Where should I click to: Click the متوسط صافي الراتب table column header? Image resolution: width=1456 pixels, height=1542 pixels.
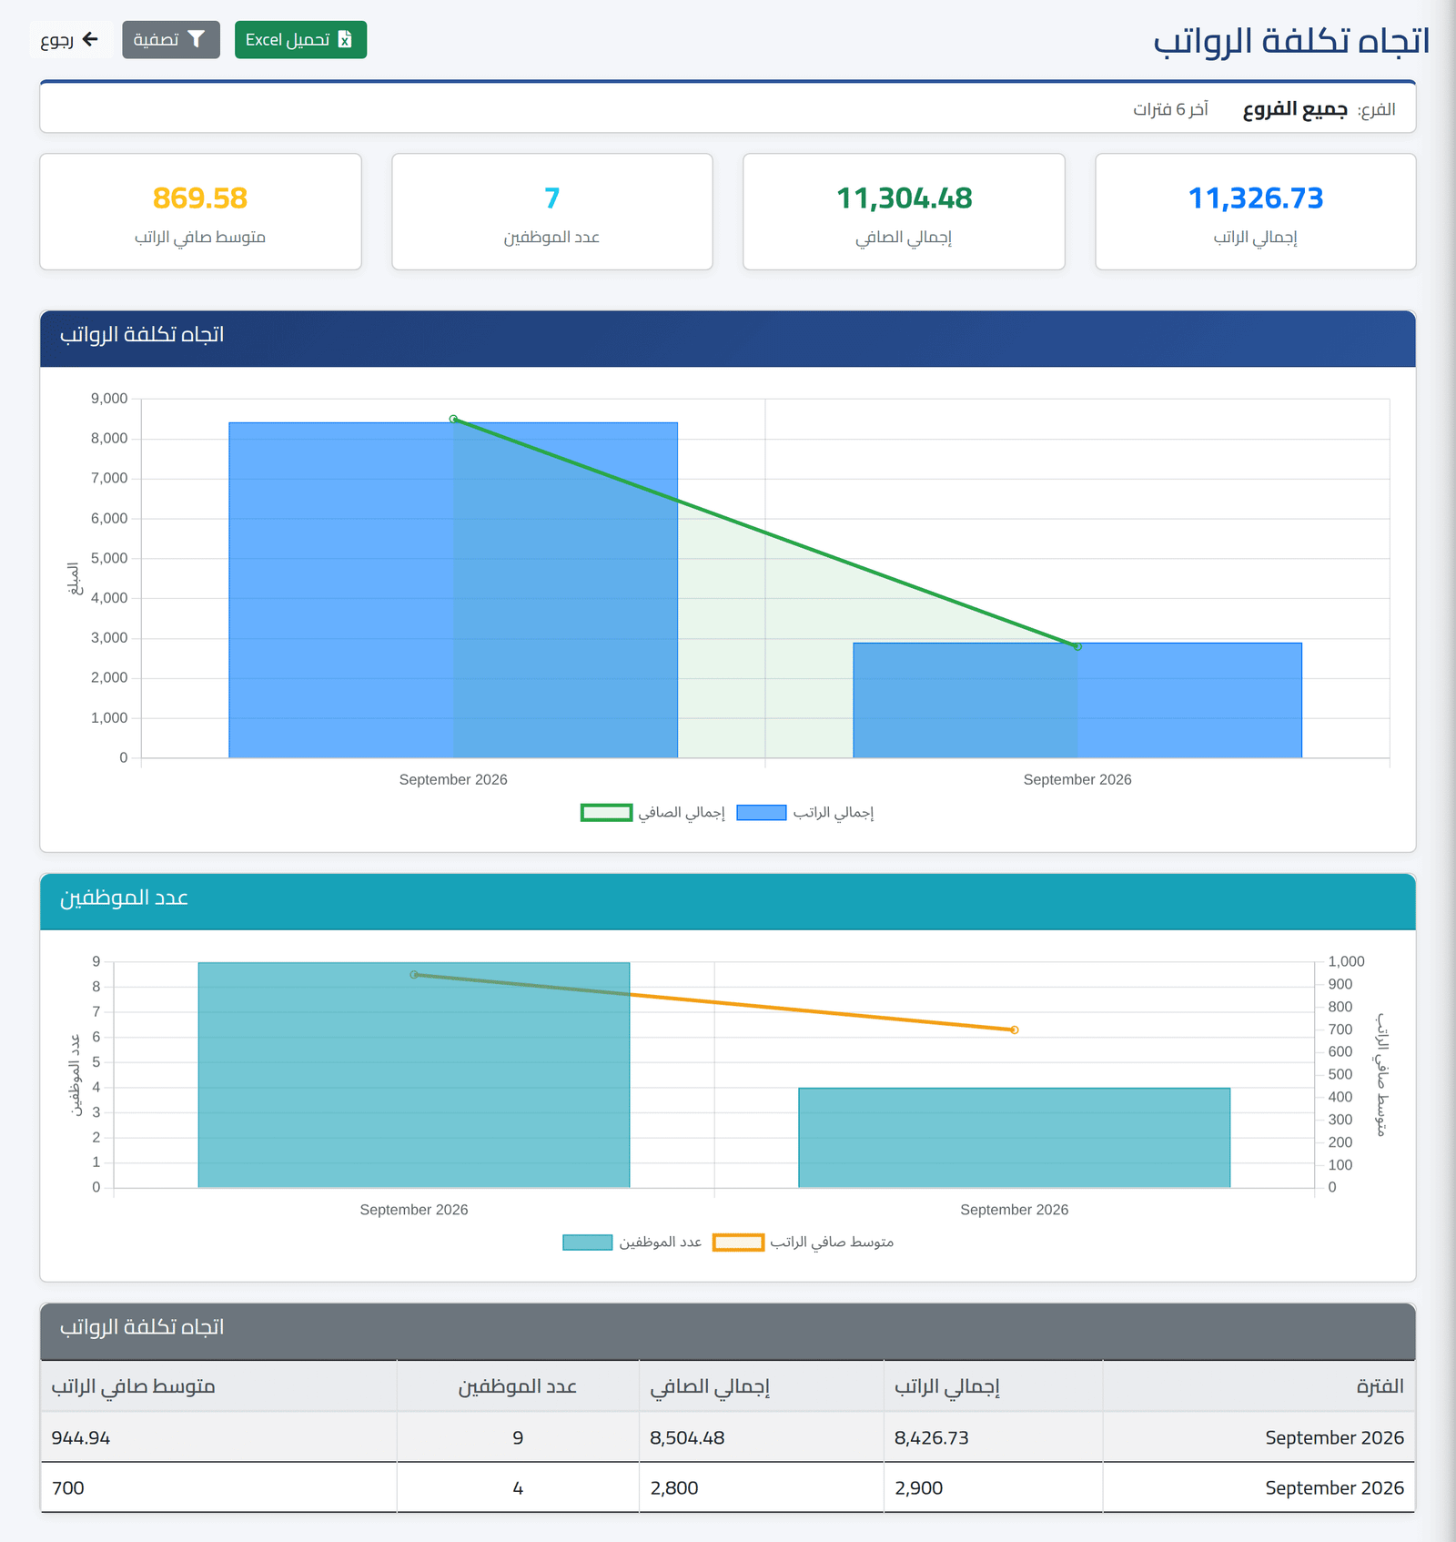(218, 1386)
